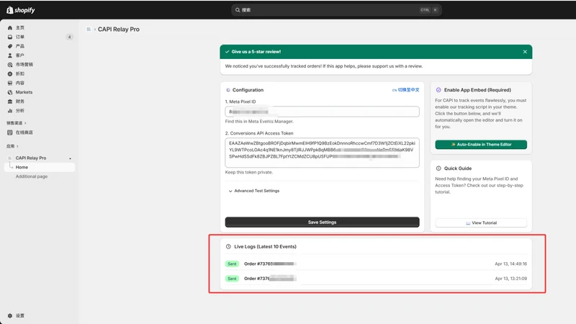
Task: Click the View Tutorial button
Action: 481,222
